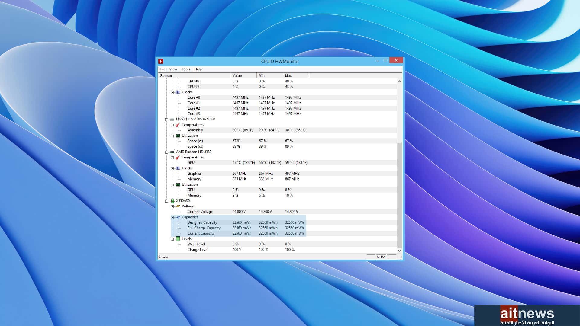Collapse the Capacities section
The width and height of the screenshot is (580, 326).
[172, 217]
